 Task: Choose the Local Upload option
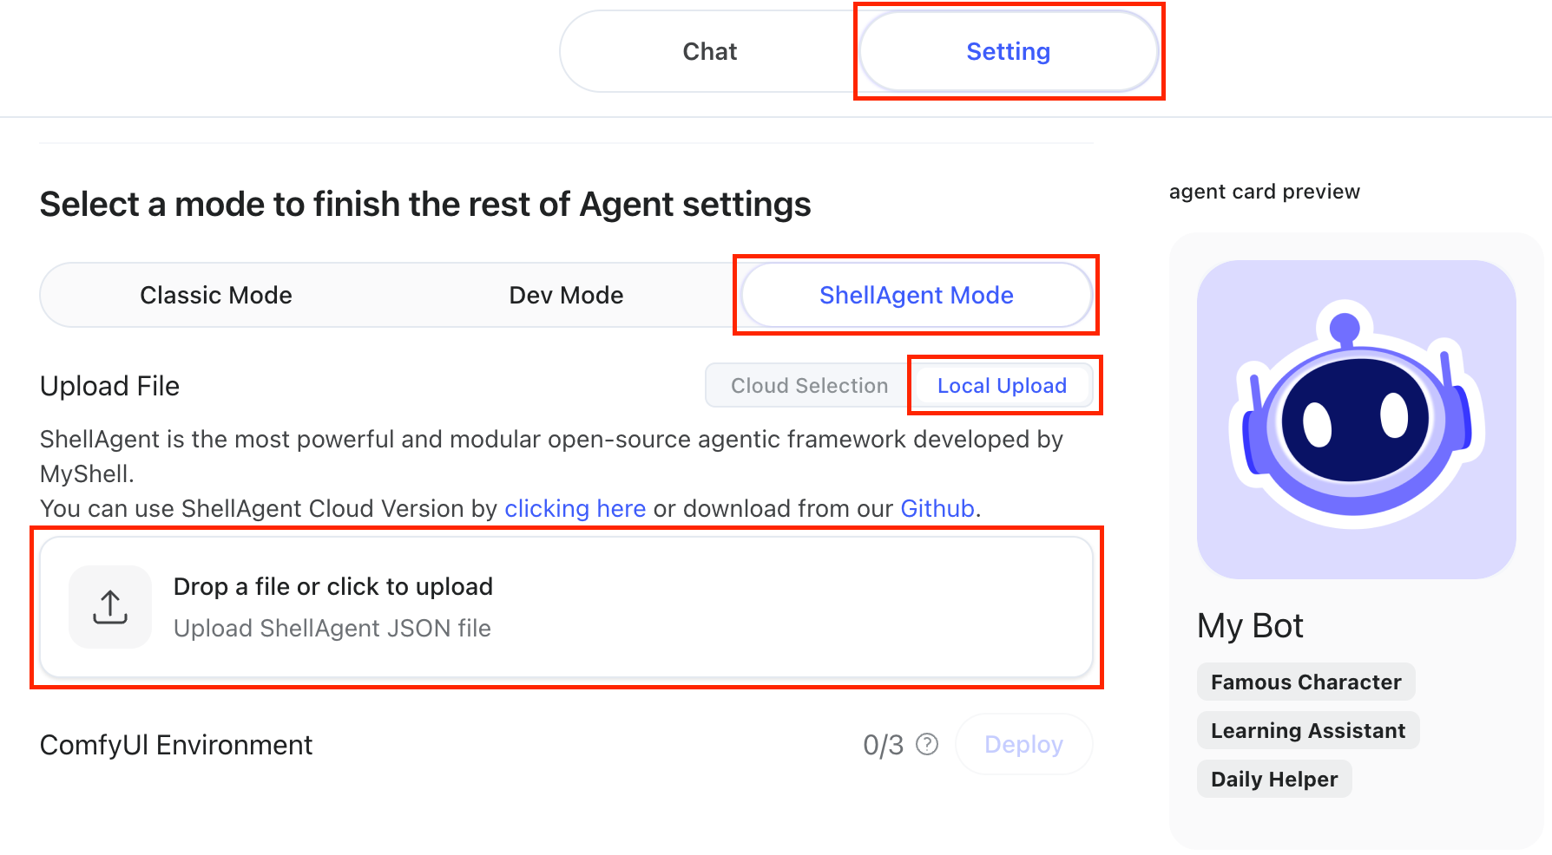(1002, 386)
